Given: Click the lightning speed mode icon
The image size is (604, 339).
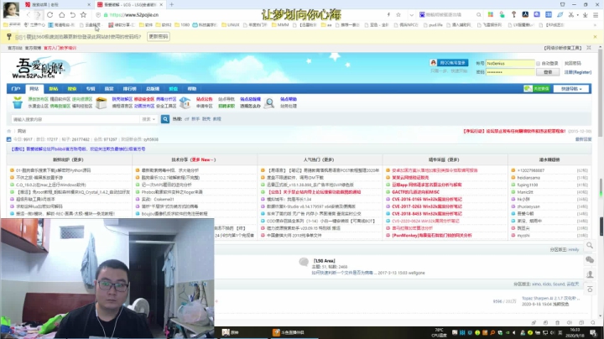Looking at the screenshot, I should [x=388, y=14].
